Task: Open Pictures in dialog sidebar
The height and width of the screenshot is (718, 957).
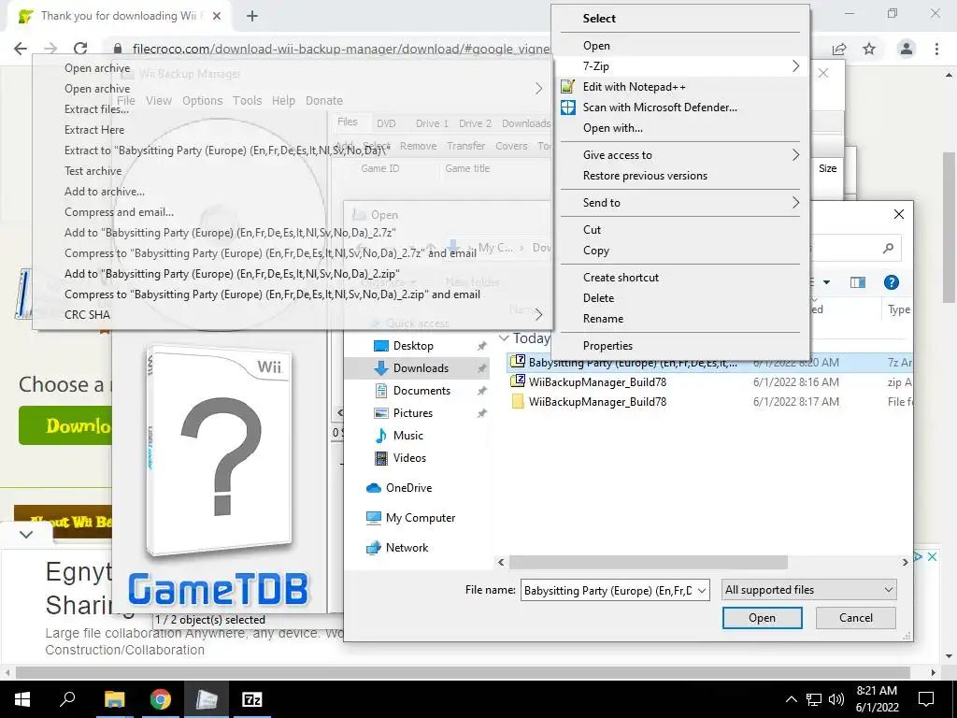Action: tap(412, 413)
